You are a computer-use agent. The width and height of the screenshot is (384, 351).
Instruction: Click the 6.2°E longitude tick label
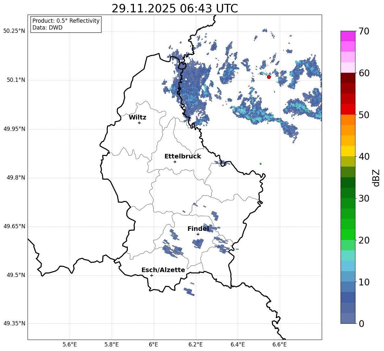pyautogui.click(x=196, y=345)
